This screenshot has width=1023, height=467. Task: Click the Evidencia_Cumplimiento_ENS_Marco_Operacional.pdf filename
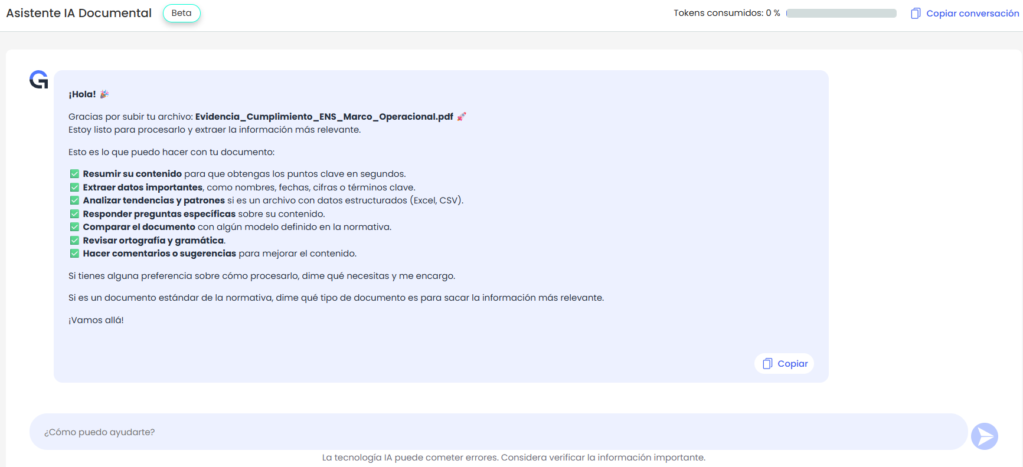click(x=324, y=117)
